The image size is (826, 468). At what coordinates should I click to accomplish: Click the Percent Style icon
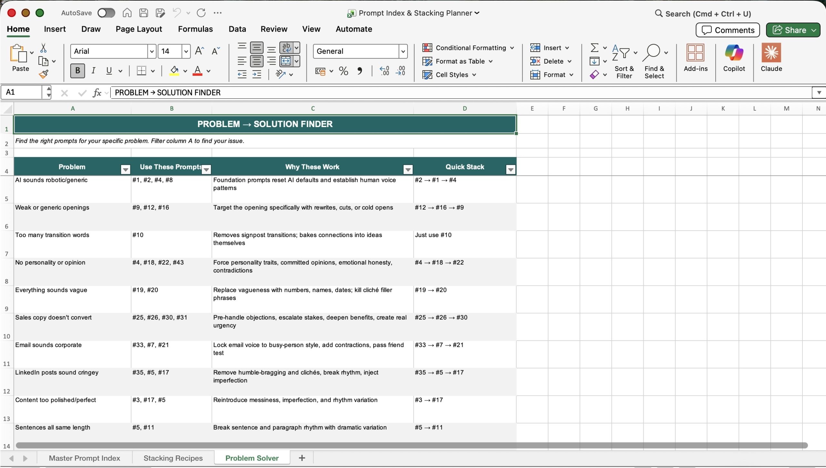pos(343,71)
